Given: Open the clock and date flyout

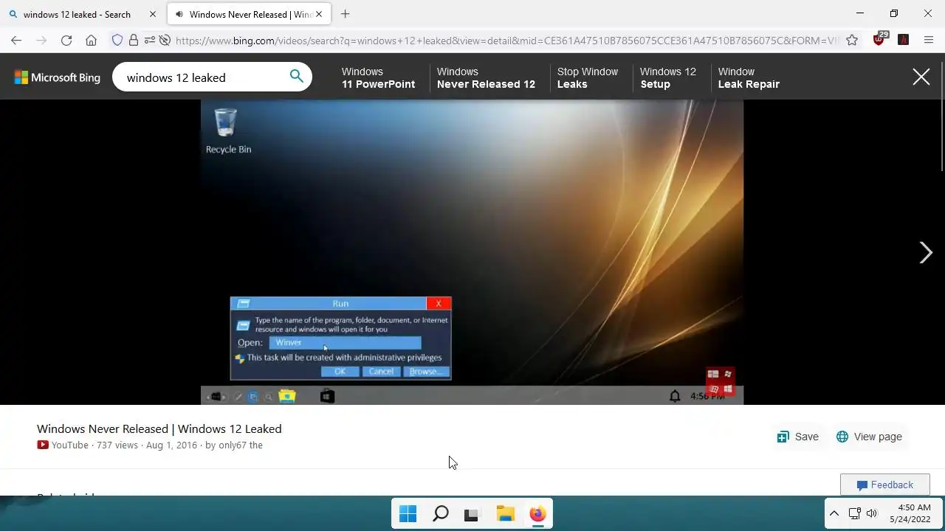Looking at the screenshot, I should pos(910,513).
